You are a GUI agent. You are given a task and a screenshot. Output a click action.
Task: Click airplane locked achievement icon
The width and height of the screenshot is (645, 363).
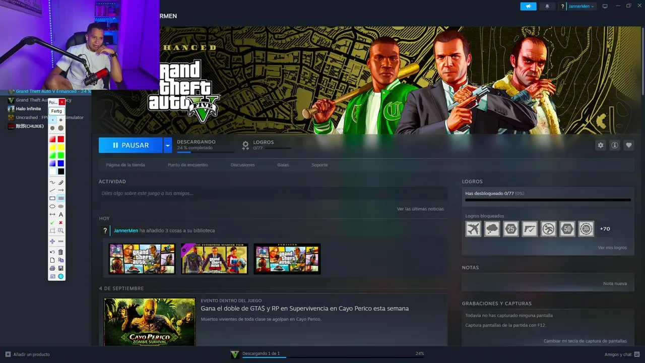click(473, 229)
